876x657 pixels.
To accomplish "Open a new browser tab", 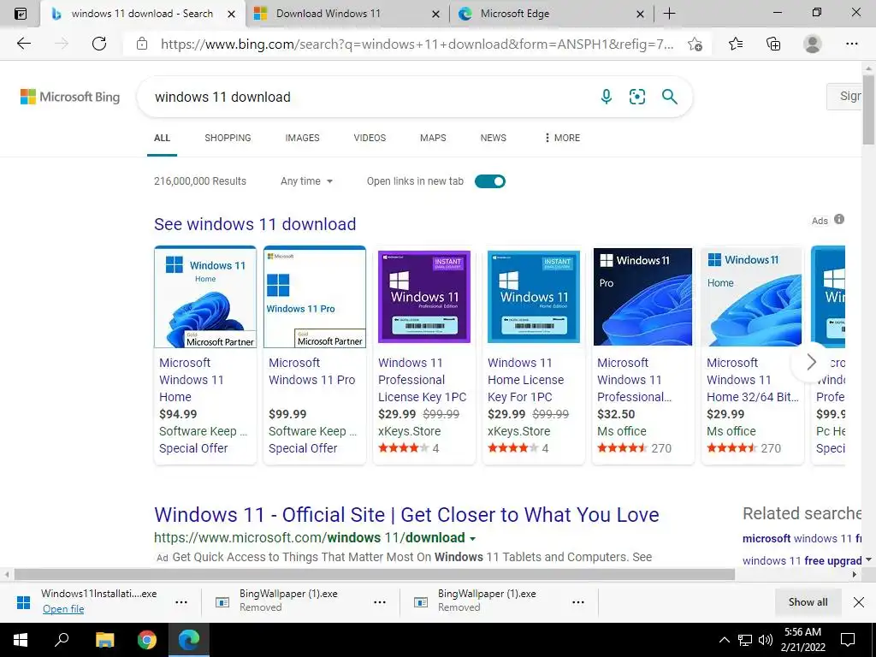I will click(x=669, y=14).
